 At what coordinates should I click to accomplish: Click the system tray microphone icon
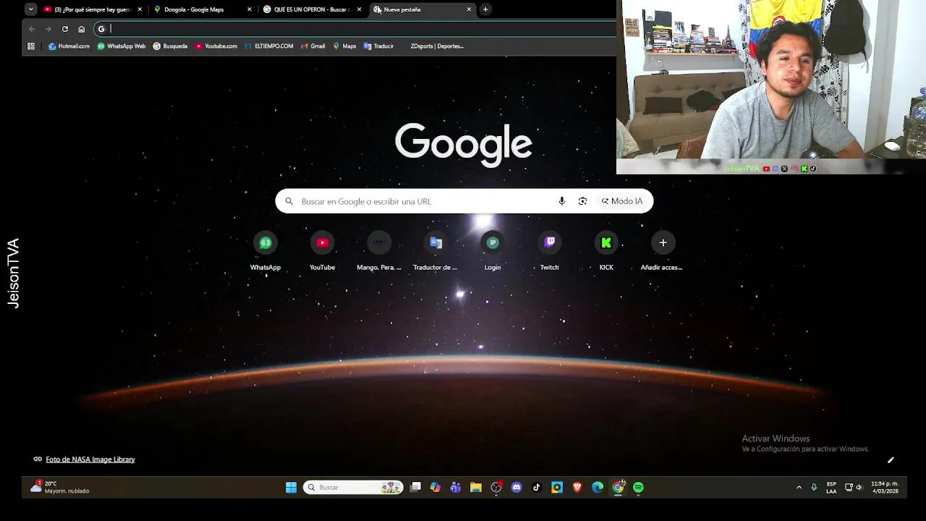tap(814, 487)
